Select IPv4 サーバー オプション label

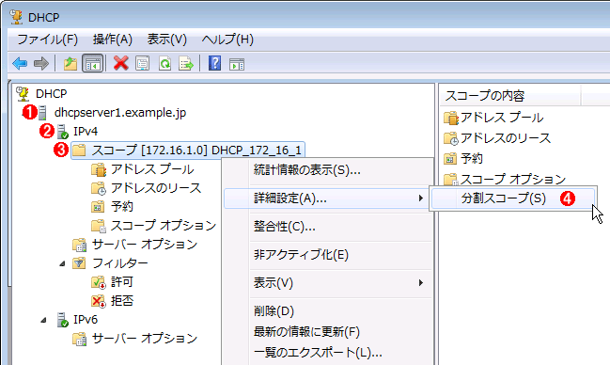[145, 245]
